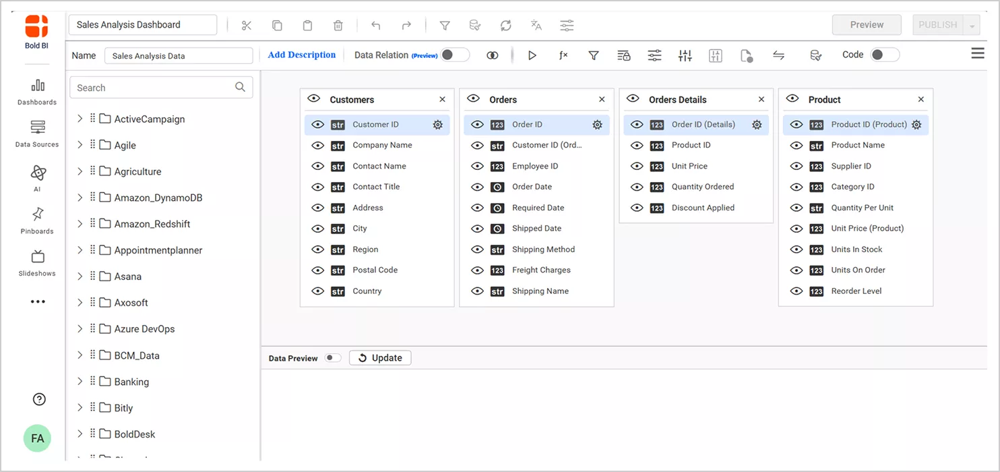Image resolution: width=1000 pixels, height=472 pixels.
Task: Click the filter funnel icon in top toolbar
Action: [445, 26]
